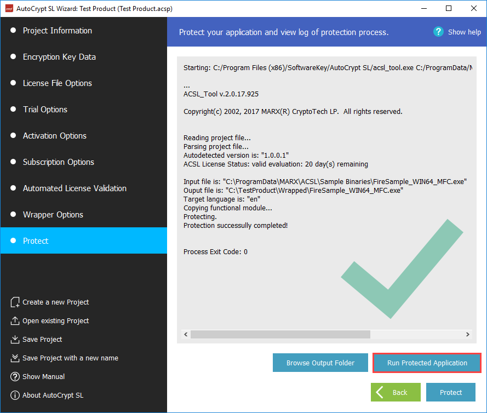Click the About AutoCrypt SL info icon

(15, 395)
